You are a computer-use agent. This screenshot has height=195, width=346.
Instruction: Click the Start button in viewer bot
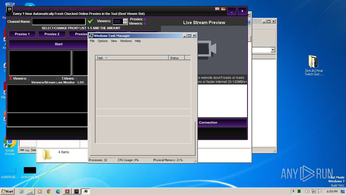pos(48,44)
